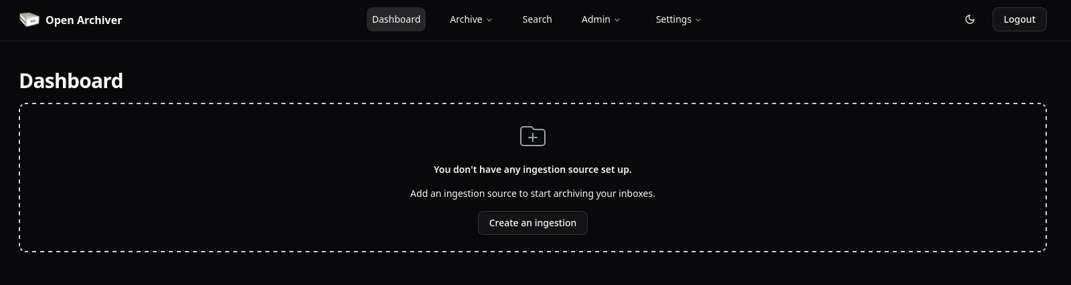Click the 'Add an ingestion source' description text
Screen dimensions: 1071x285
[532, 194]
